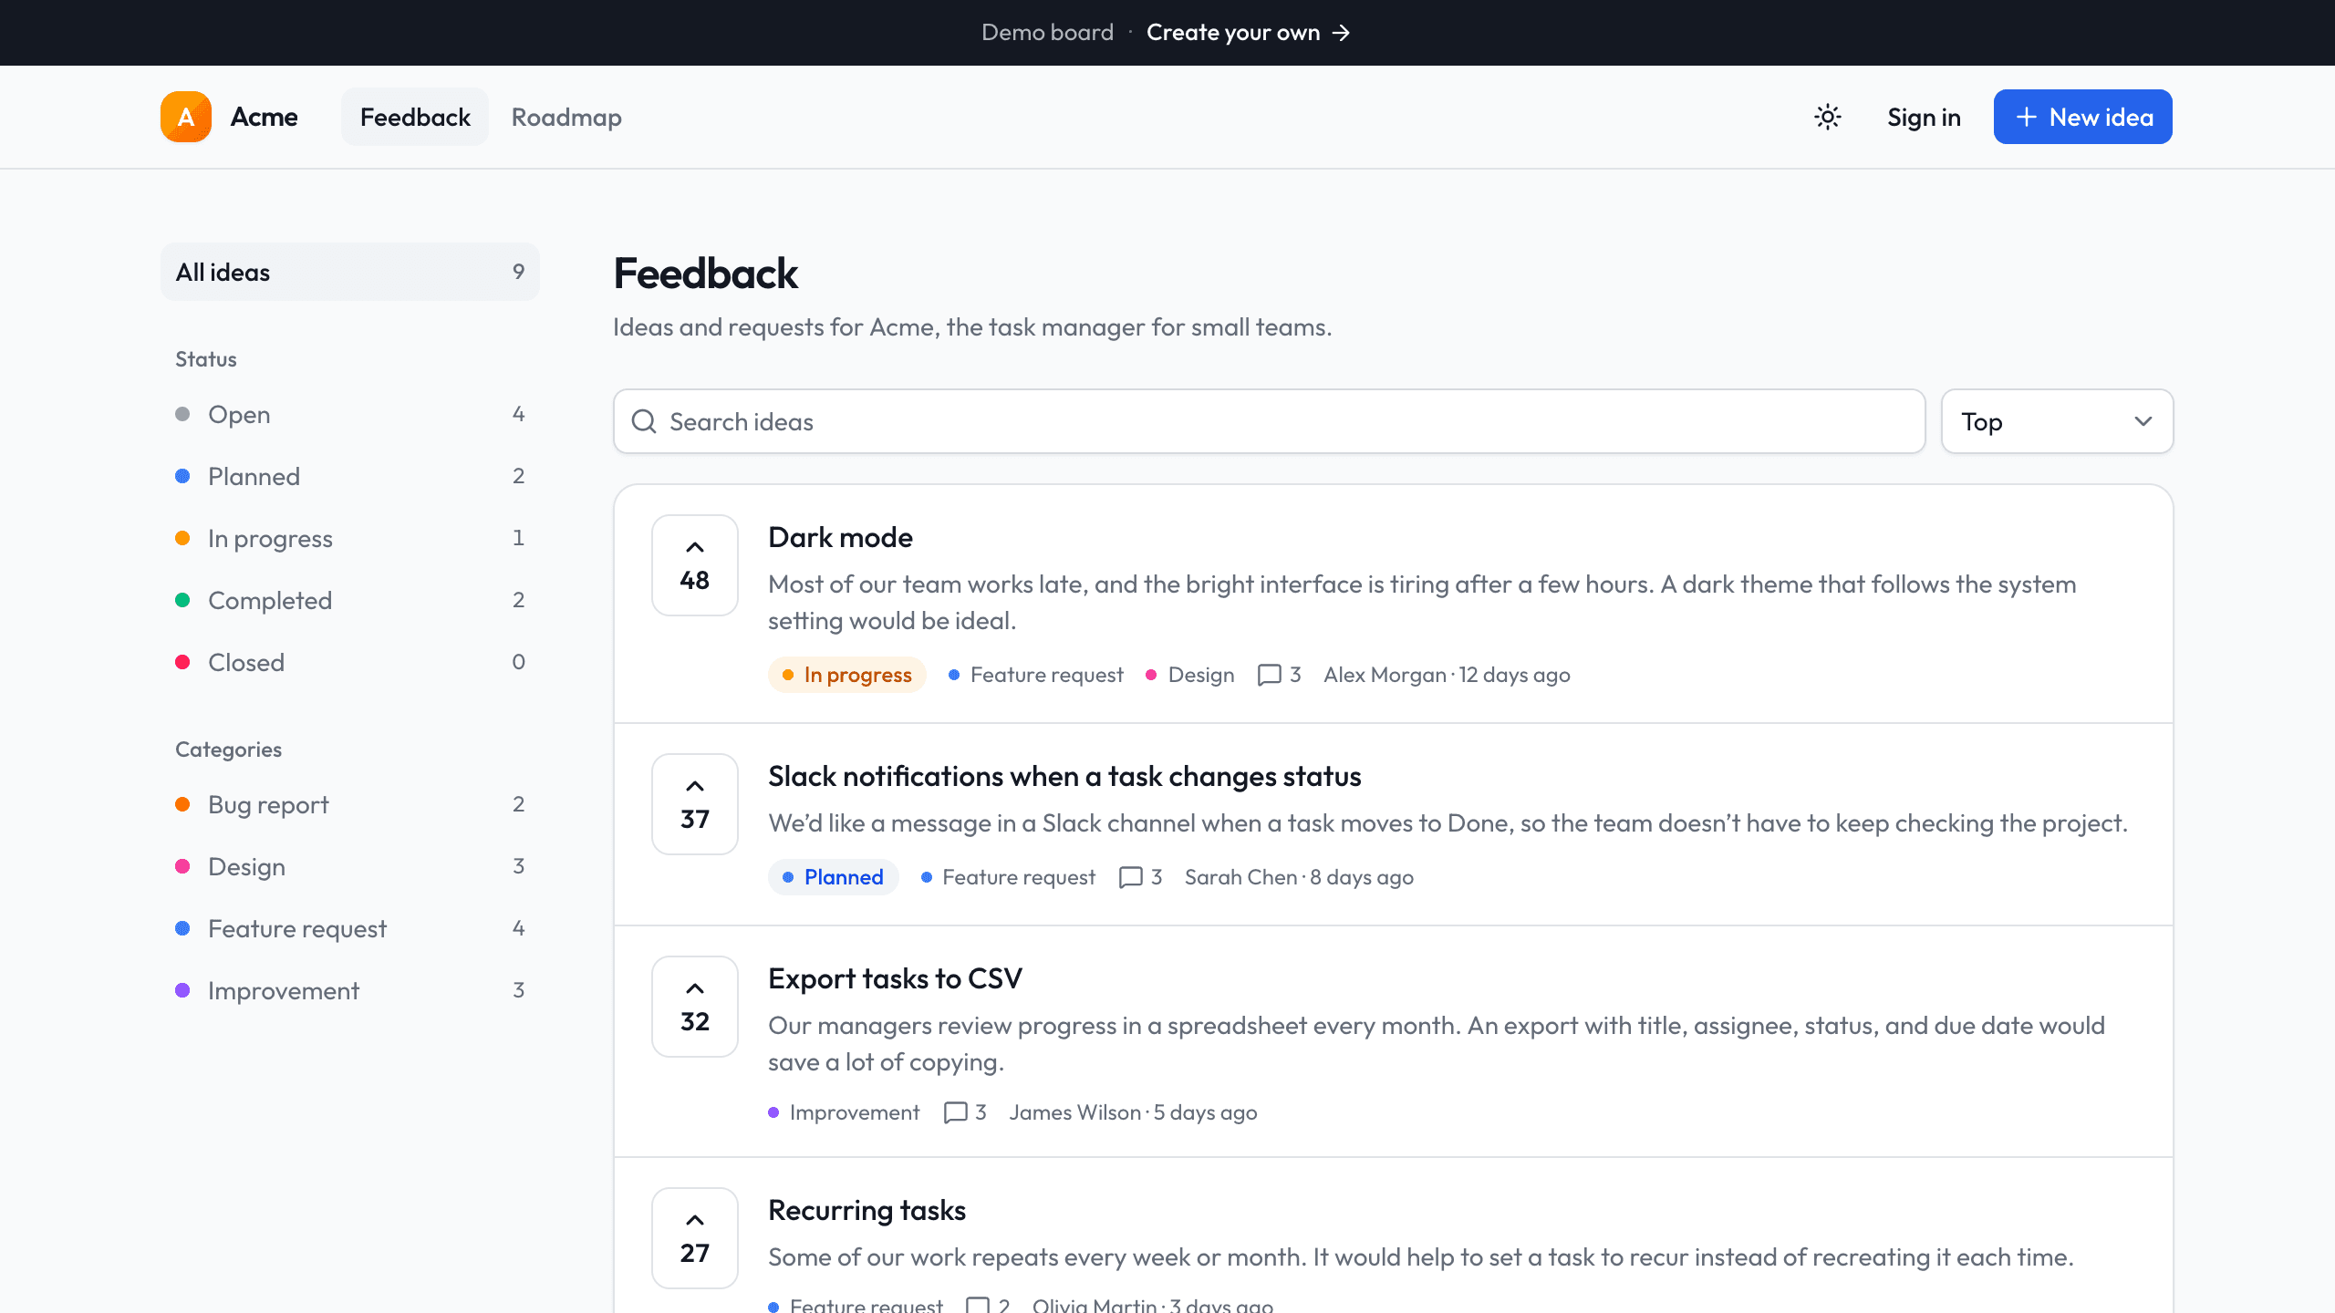Screen dimensions: 2335x1313
Task: Click the New idea button
Action: (x=2082, y=117)
